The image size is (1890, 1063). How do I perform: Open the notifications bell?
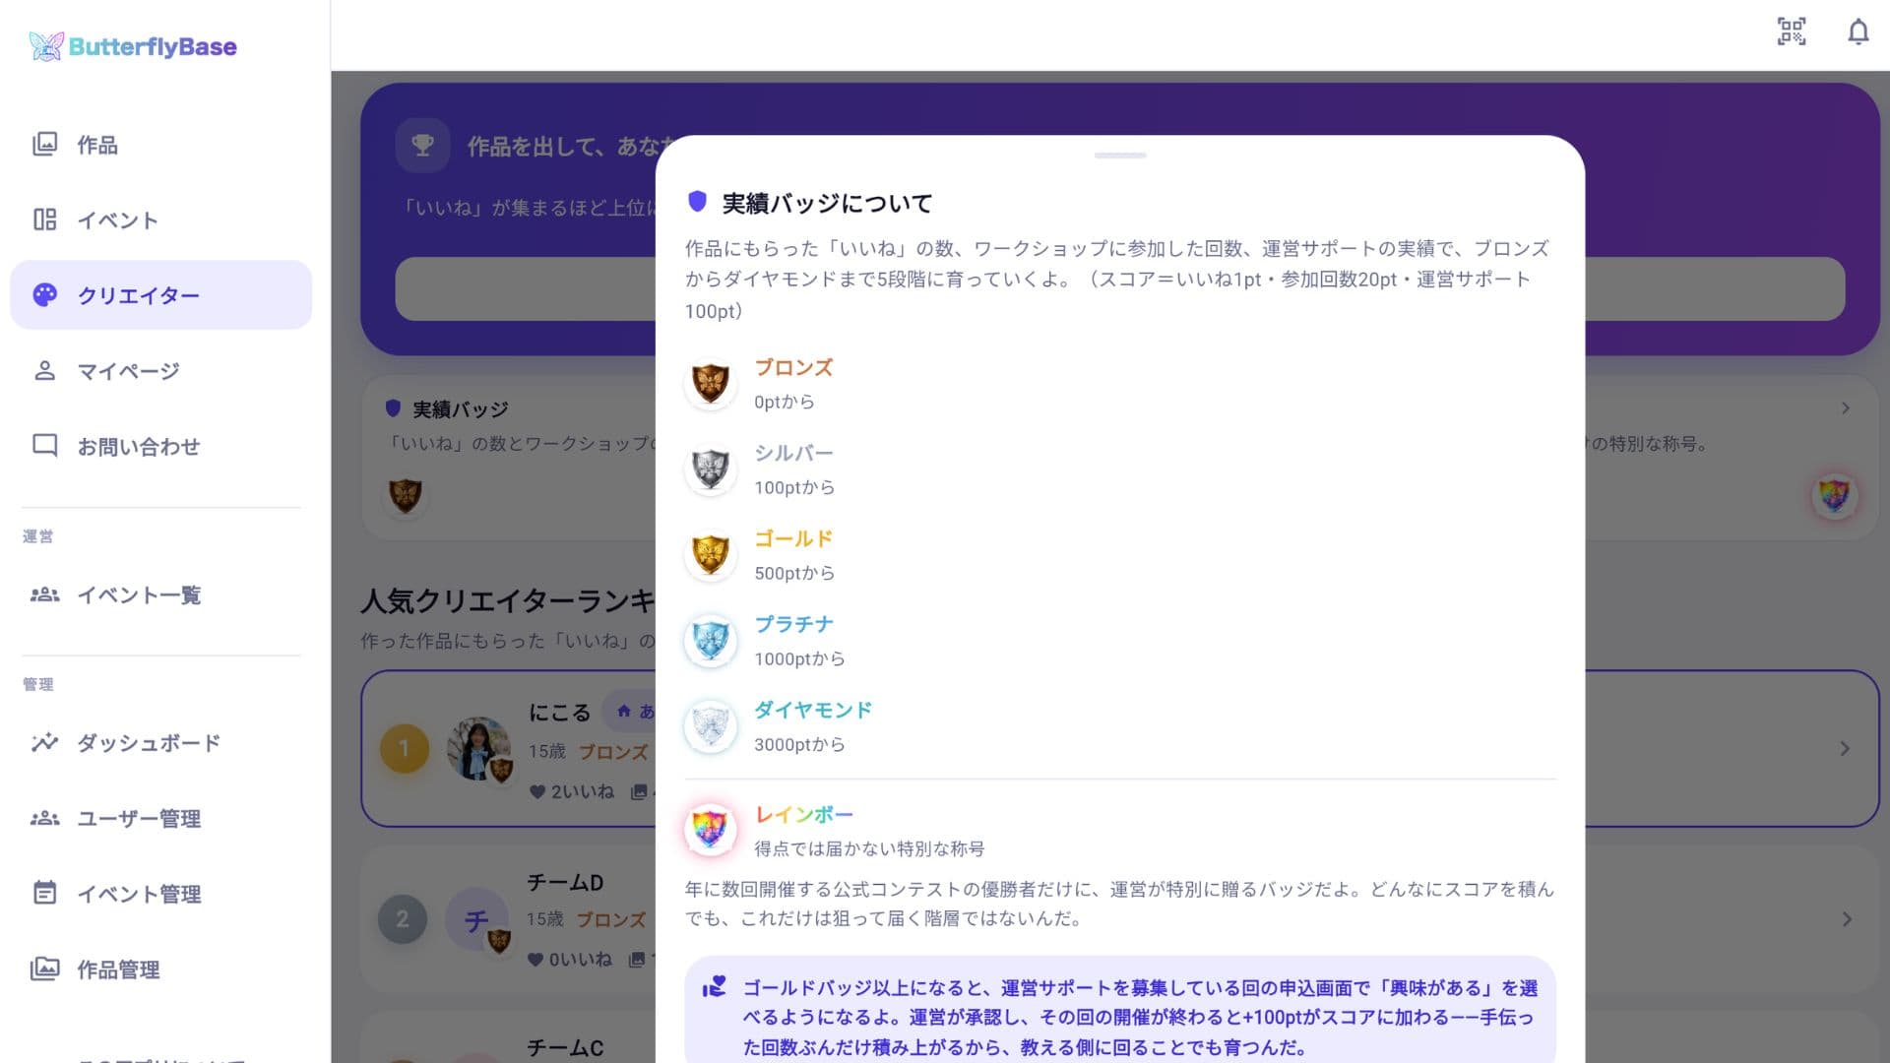[x=1858, y=31]
